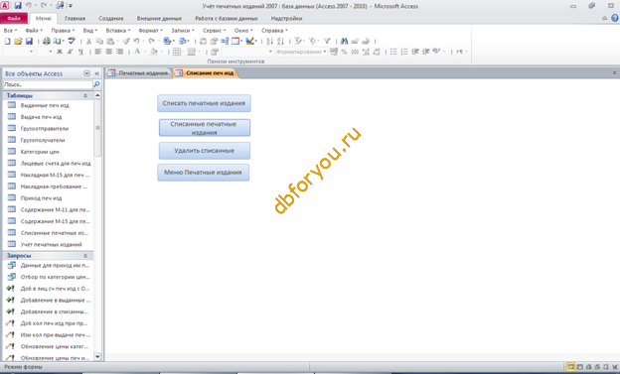Toggle Italic (К) formatting

(x=70, y=52)
